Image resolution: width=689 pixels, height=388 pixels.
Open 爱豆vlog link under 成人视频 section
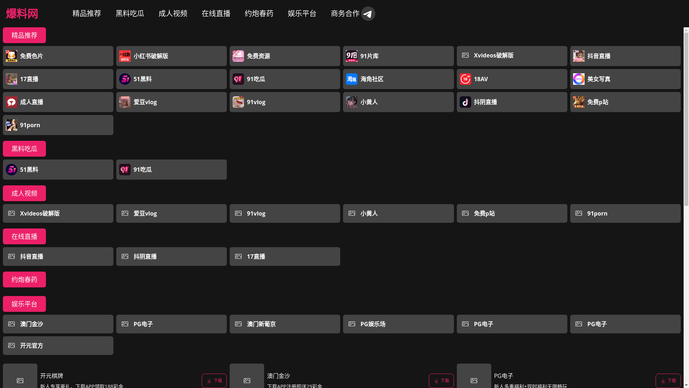pyautogui.click(x=172, y=213)
